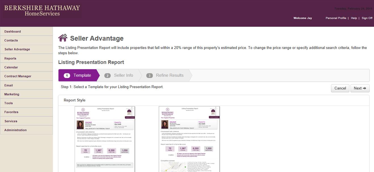Click the Sign Off link

pyautogui.click(x=367, y=18)
